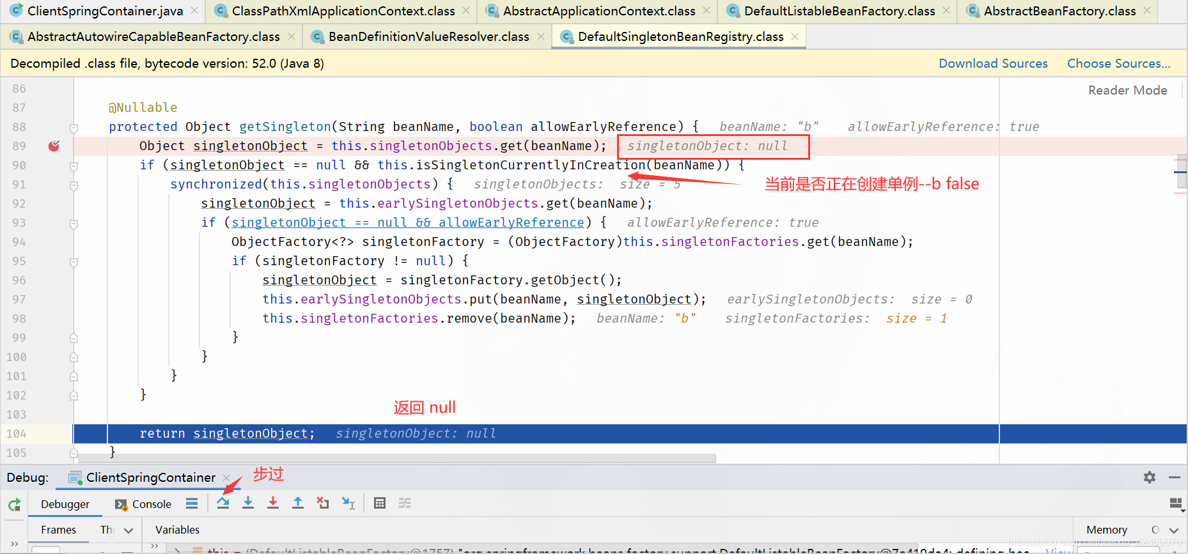Hide the Debug tool window
1188x554 pixels.
1175,477
